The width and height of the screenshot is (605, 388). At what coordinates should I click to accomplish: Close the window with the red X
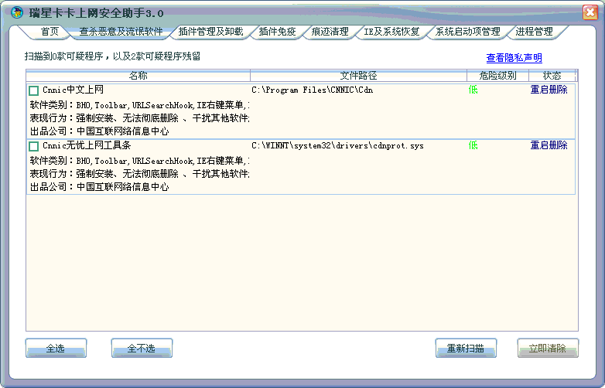(590, 12)
